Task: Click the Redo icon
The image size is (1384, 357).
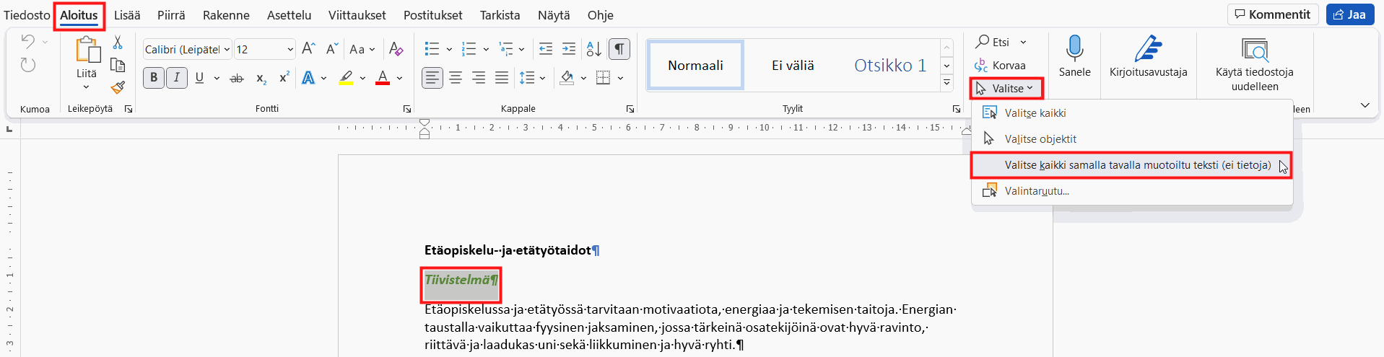Action: coord(27,65)
